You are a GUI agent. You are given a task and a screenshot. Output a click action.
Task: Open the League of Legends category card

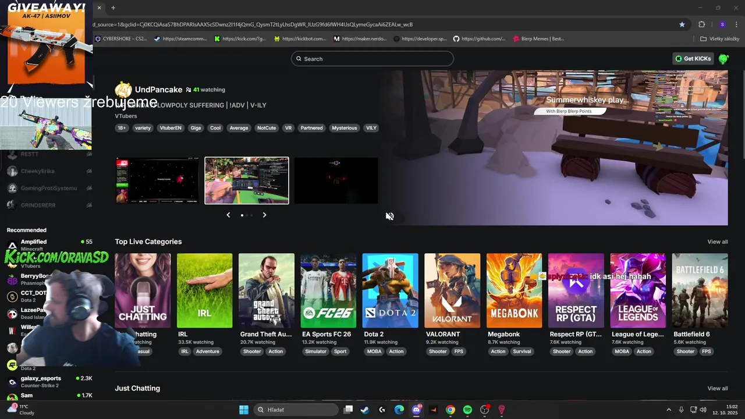pyautogui.click(x=638, y=290)
